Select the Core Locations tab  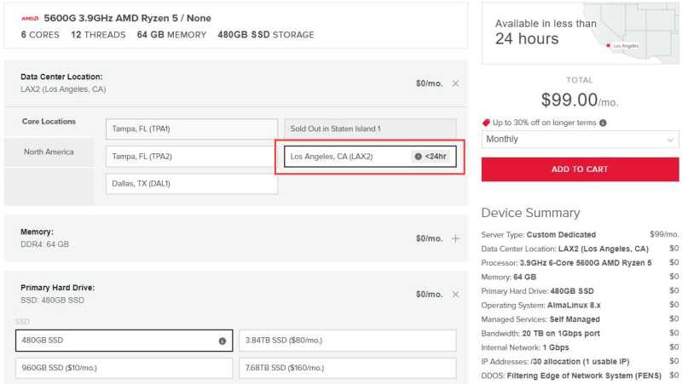pos(49,122)
